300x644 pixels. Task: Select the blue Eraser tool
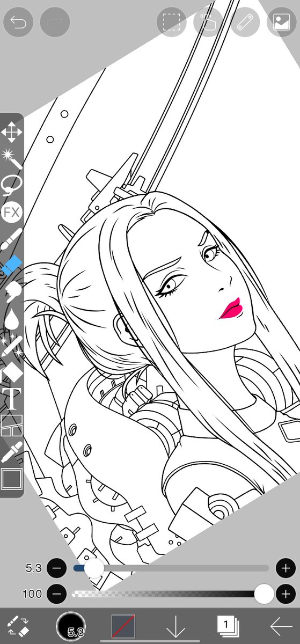11,265
